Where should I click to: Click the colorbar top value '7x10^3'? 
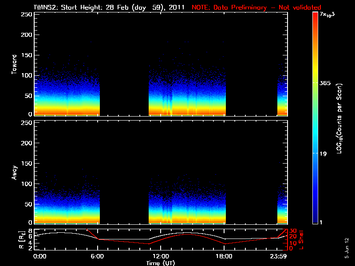327,15
